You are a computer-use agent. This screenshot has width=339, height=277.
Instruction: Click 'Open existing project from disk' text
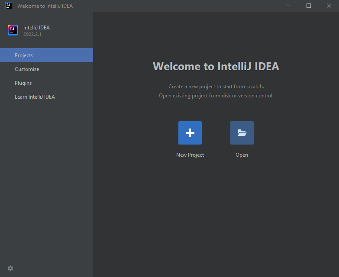216,96
